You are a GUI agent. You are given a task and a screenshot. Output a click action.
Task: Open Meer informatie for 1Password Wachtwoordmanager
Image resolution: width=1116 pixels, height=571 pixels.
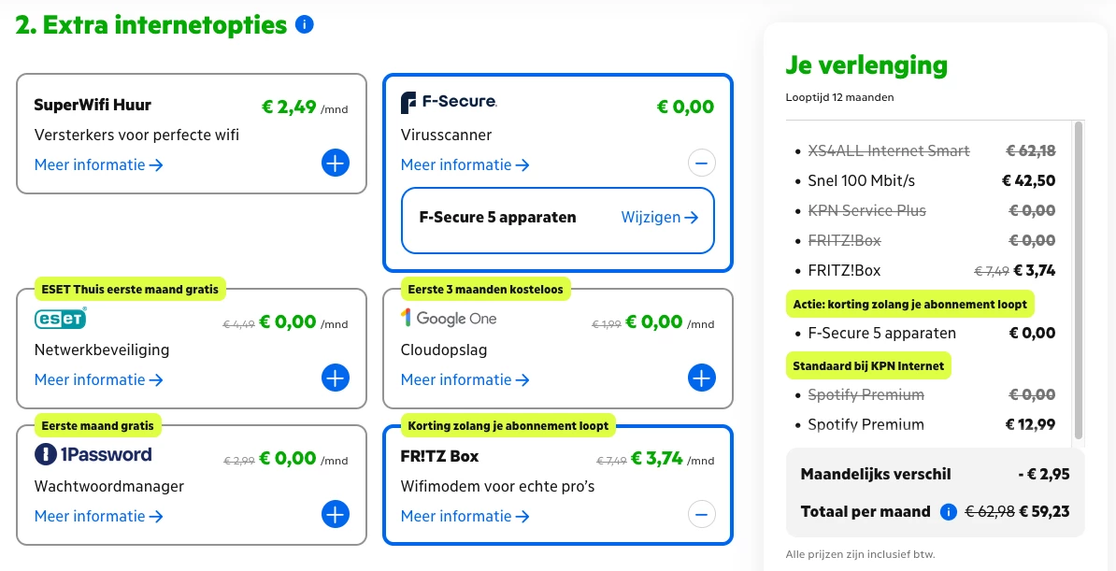(x=99, y=517)
